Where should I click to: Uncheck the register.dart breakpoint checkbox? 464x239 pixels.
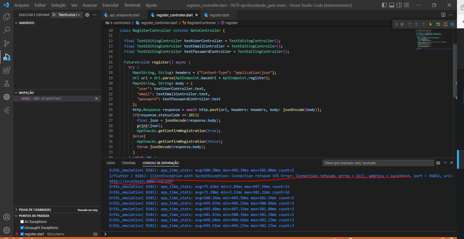point(22,234)
